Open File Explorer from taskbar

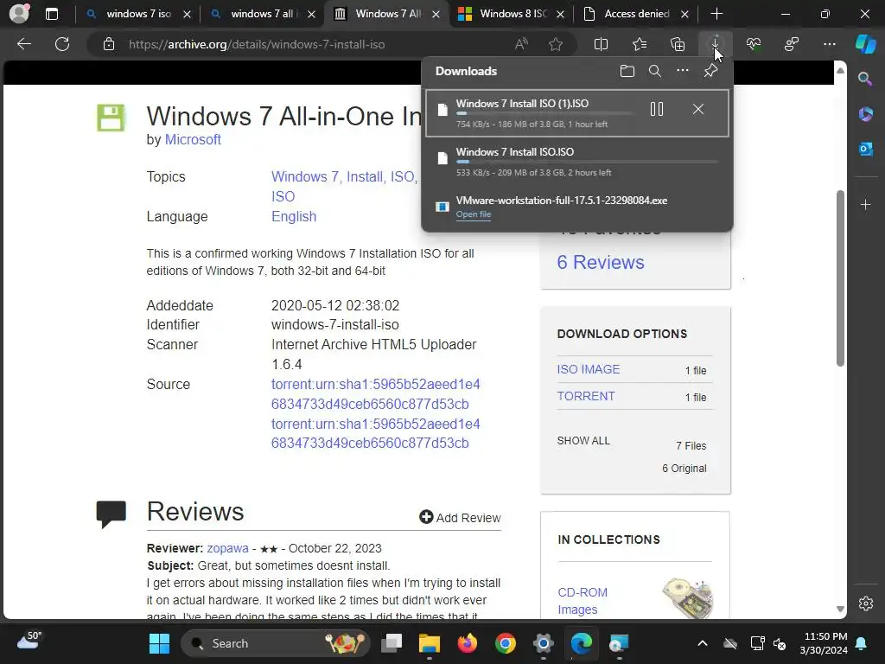click(429, 643)
